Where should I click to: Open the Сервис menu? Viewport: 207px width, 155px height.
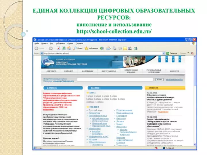tap(70, 43)
